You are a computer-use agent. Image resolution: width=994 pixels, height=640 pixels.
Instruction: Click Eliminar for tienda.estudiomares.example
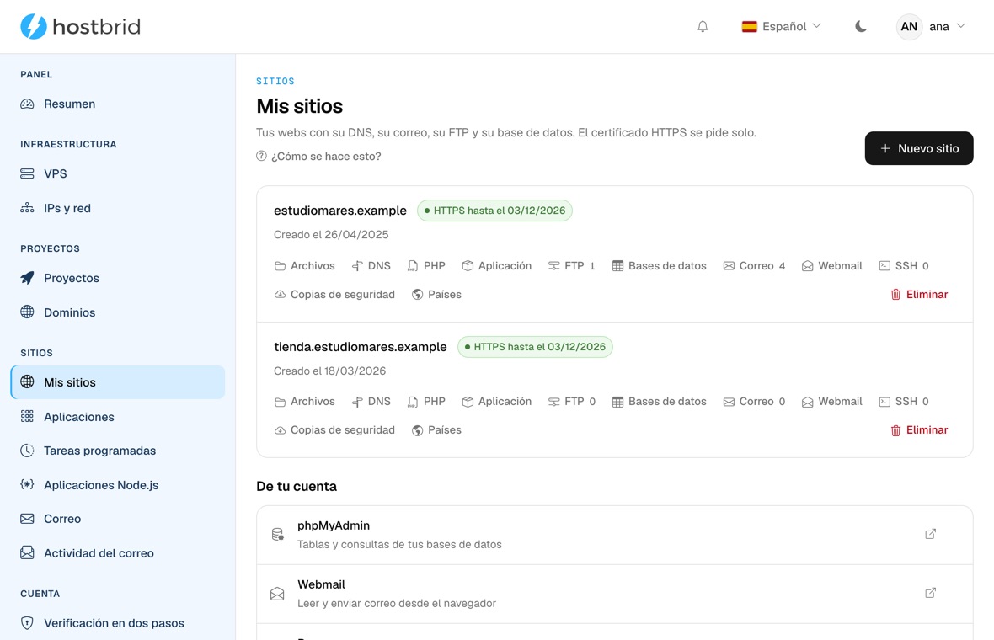[919, 429]
